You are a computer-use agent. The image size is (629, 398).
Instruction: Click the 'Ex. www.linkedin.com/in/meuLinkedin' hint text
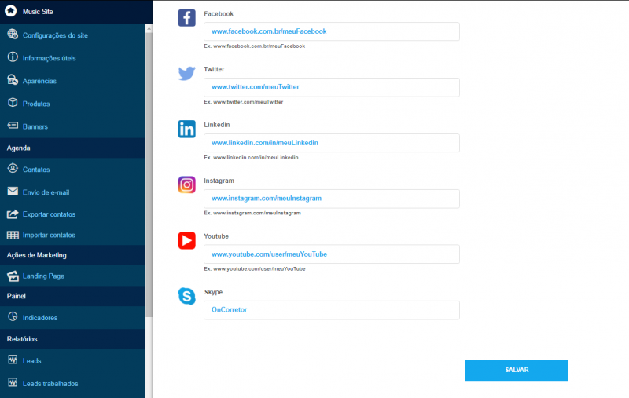click(251, 157)
